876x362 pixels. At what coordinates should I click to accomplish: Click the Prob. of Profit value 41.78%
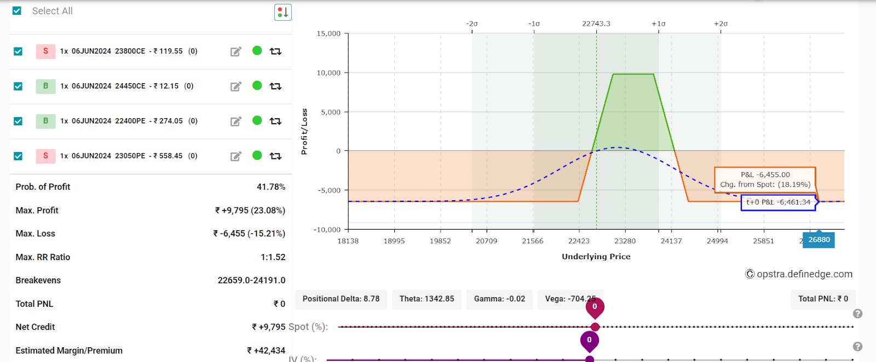point(271,187)
